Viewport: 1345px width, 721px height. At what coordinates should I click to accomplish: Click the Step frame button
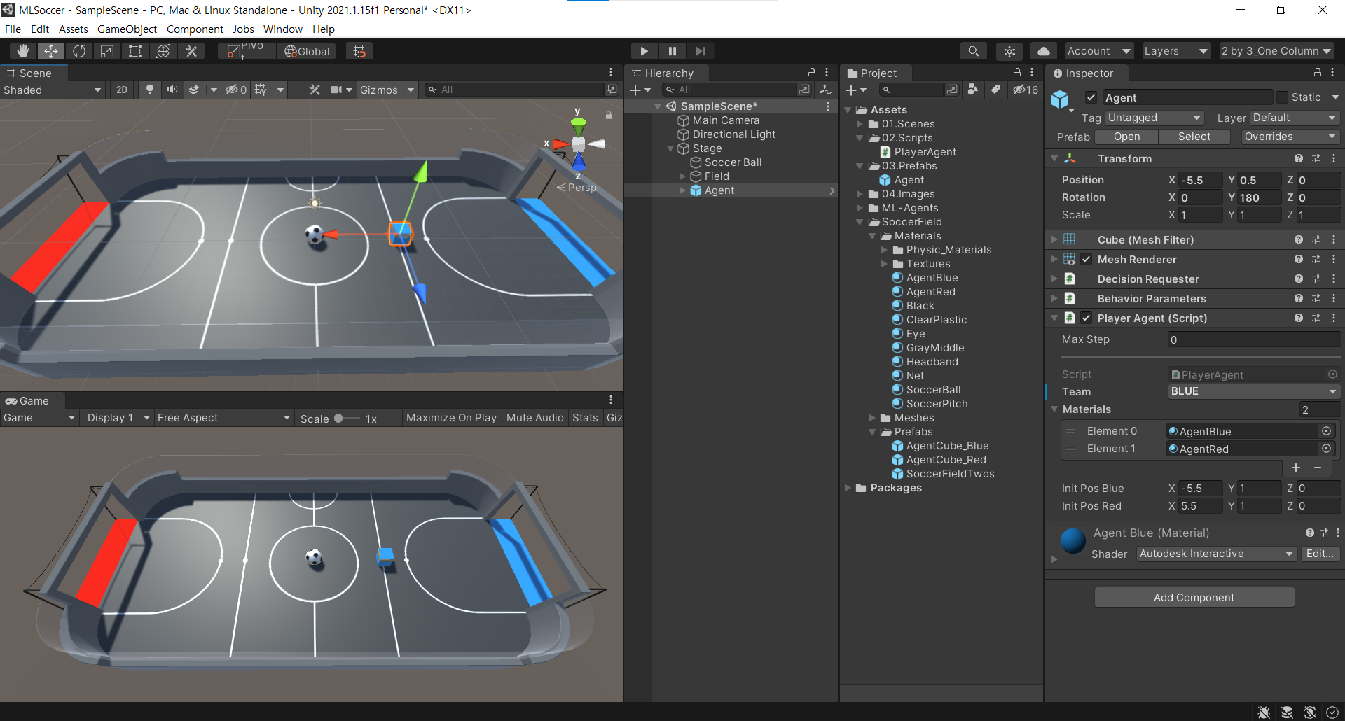pyautogui.click(x=700, y=51)
